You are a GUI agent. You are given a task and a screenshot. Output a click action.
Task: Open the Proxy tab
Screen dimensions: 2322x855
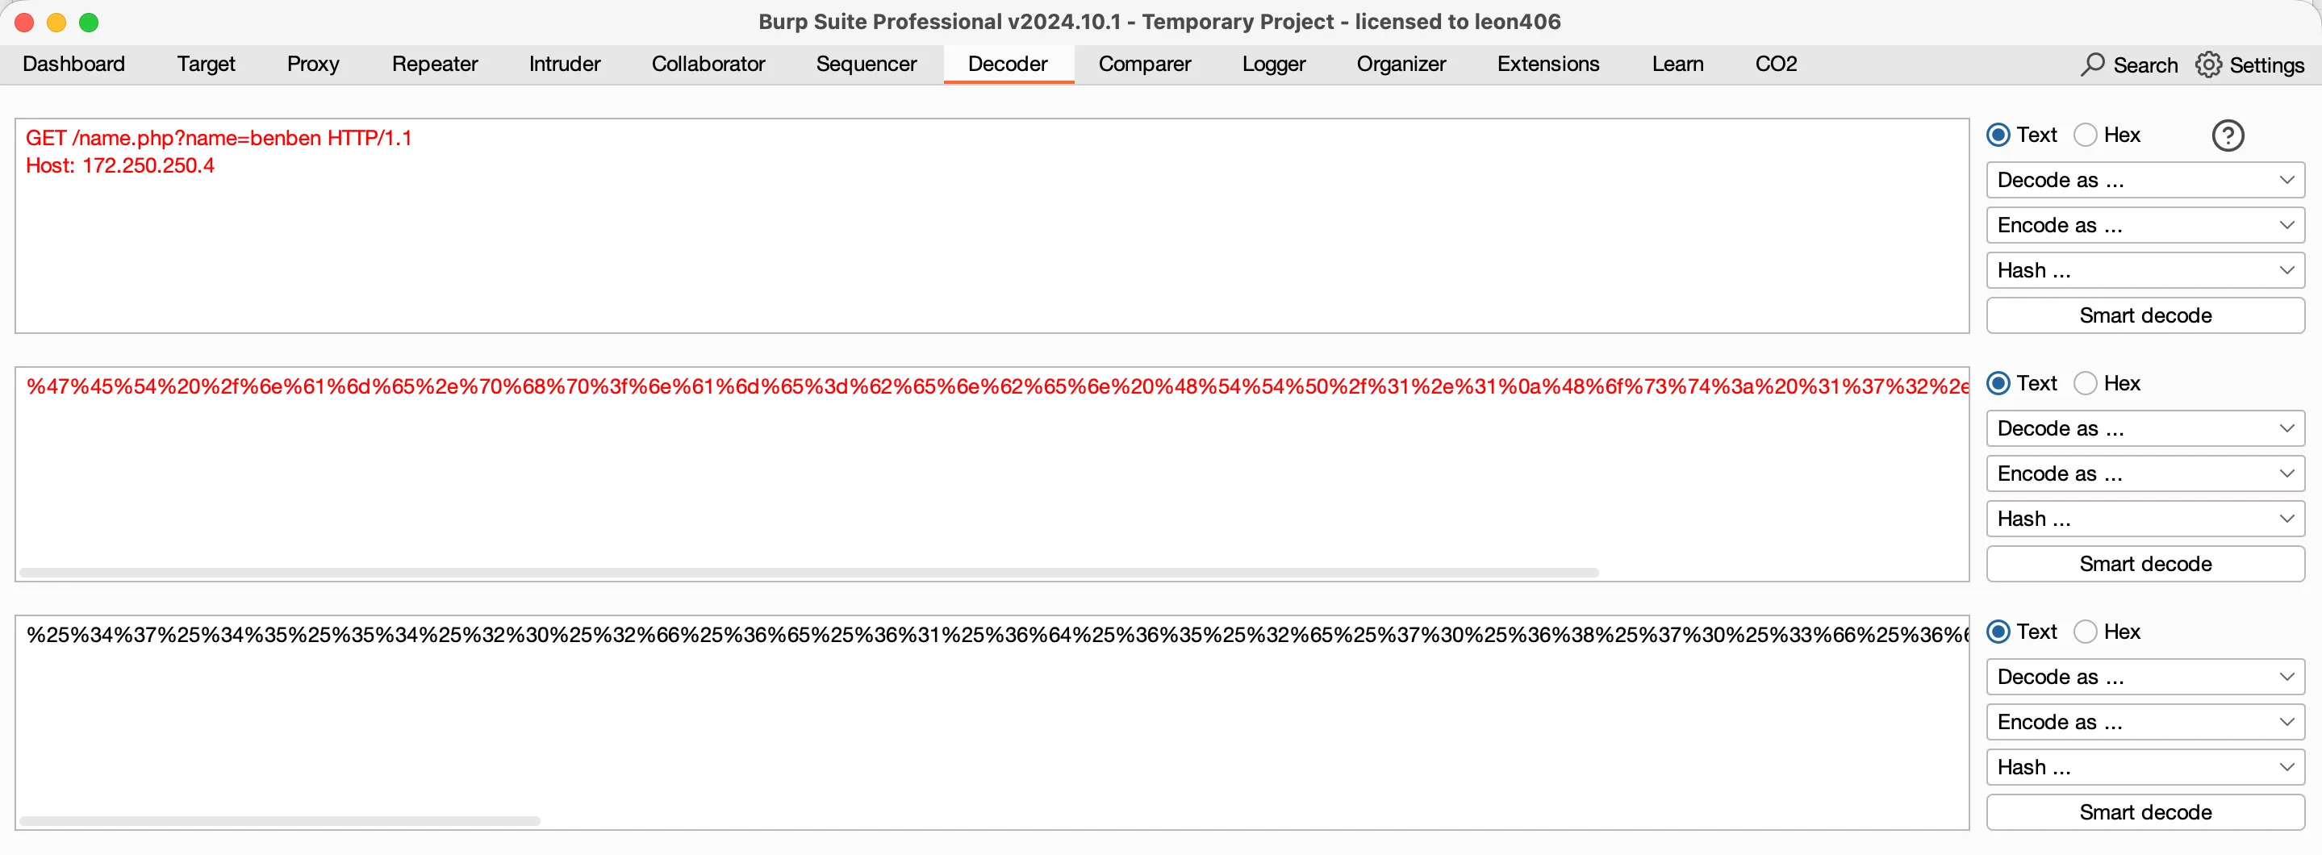(x=313, y=64)
